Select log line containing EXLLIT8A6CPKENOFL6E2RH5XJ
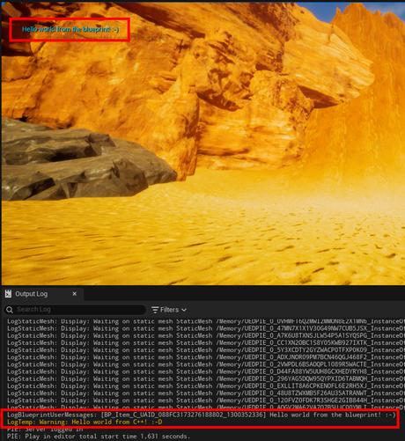Image resolution: width=405 pixels, height=441 pixels. point(205,386)
